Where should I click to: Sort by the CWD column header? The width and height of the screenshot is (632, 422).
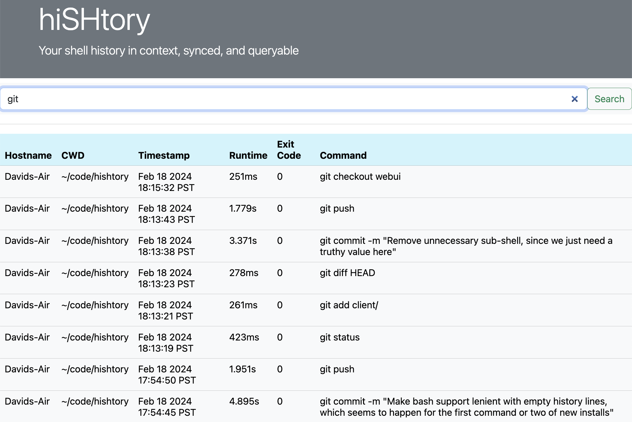point(73,155)
